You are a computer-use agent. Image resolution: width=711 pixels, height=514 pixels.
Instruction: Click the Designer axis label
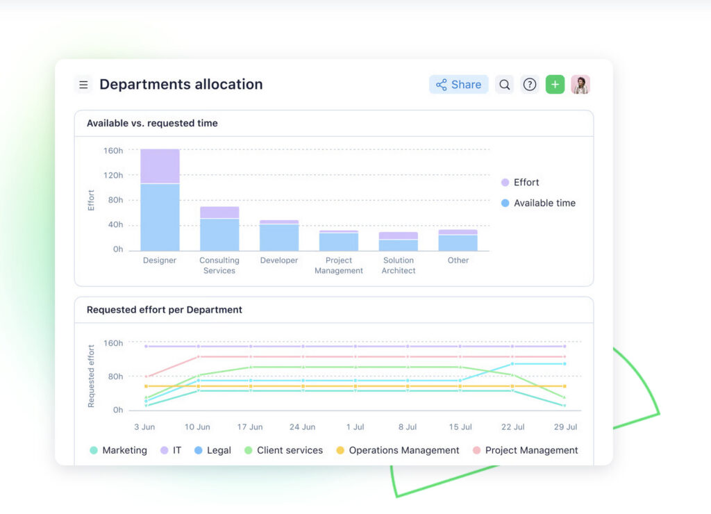click(160, 260)
